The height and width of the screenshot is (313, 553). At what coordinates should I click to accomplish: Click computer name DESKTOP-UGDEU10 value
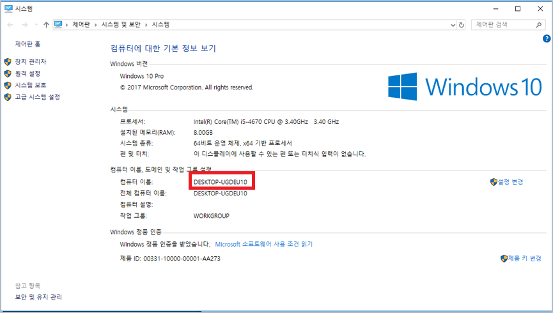click(221, 182)
